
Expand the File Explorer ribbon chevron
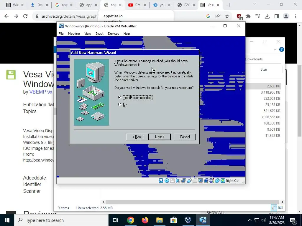click(x=275, y=49)
